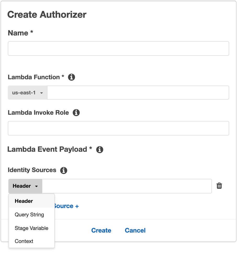Click the Identity Sources info icon
This screenshot has width=237, height=256.
pos(63,170)
